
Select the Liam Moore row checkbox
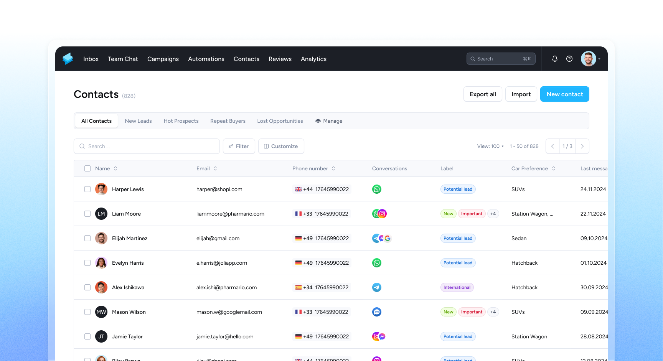click(87, 214)
